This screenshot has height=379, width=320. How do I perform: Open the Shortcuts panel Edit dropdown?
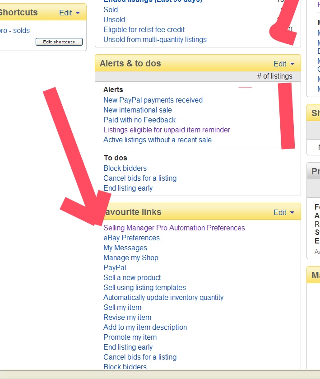tap(70, 13)
